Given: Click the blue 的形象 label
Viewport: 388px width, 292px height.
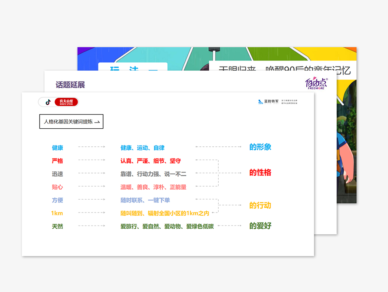Looking at the screenshot, I should click(x=260, y=147).
